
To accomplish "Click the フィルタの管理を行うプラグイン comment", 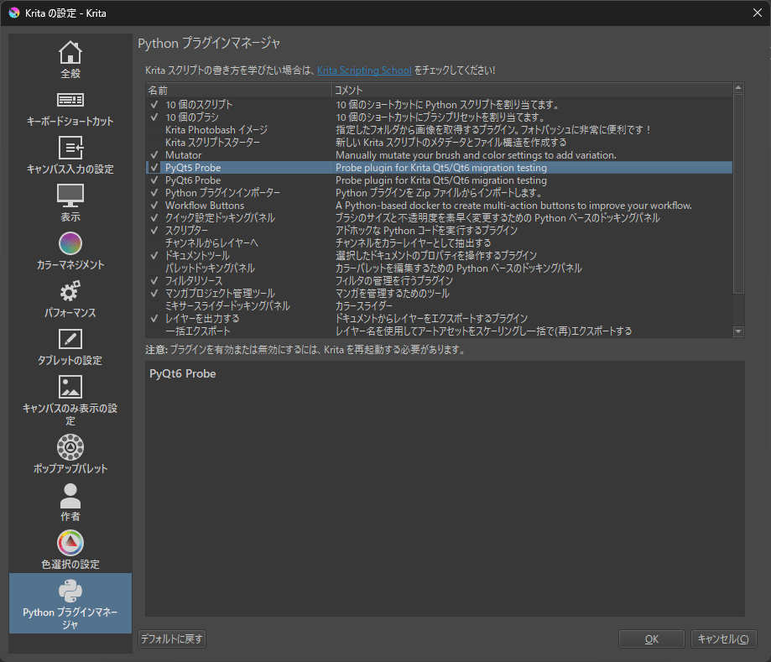I will click(394, 281).
